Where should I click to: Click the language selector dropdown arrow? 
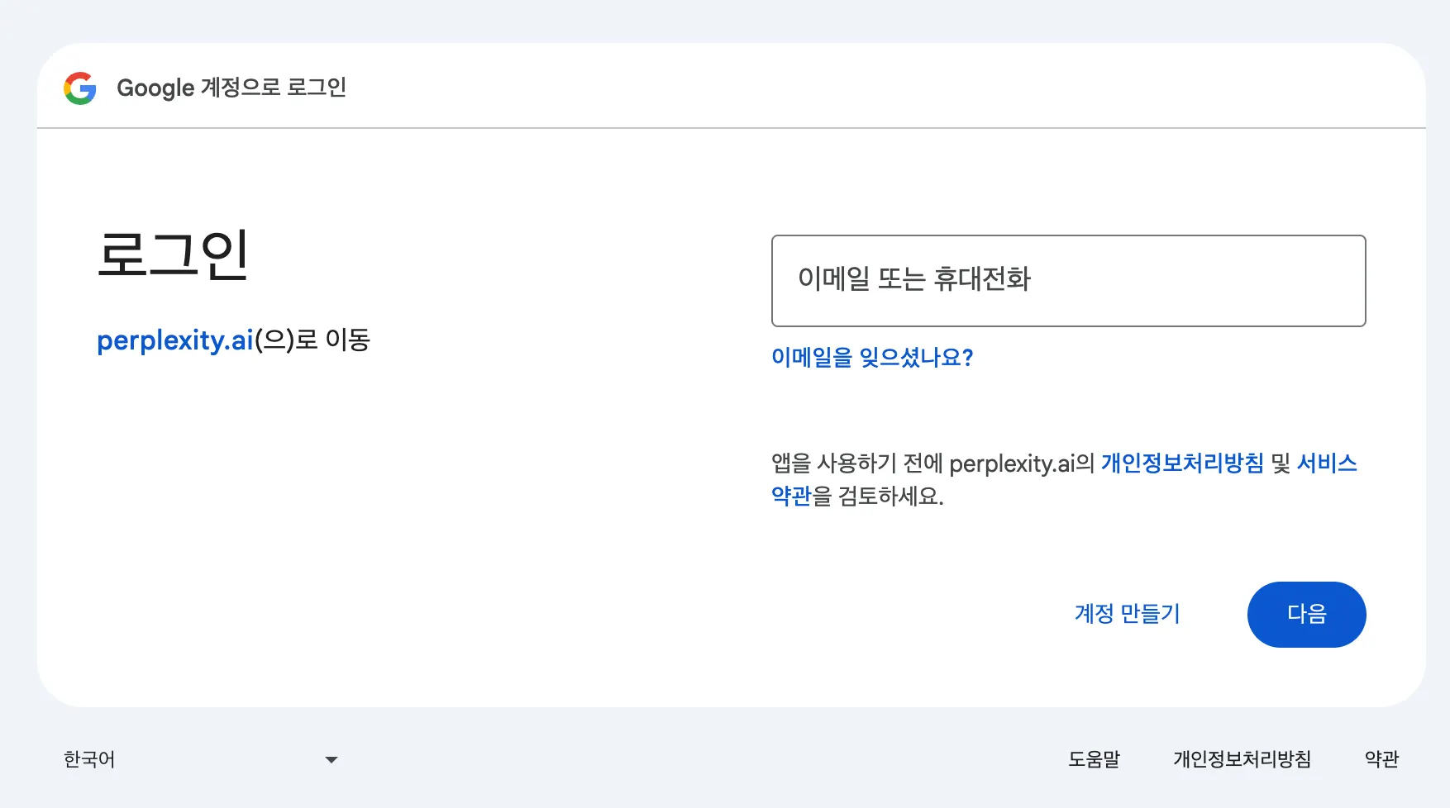coord(331,760)
